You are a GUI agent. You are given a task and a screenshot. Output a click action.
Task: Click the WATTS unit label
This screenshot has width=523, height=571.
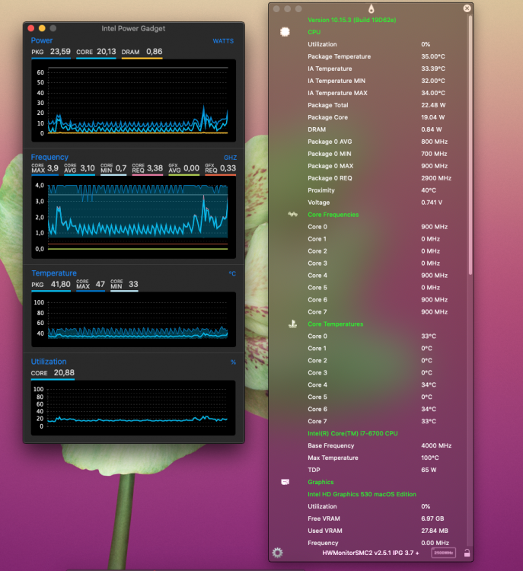[x=223, y=41]
